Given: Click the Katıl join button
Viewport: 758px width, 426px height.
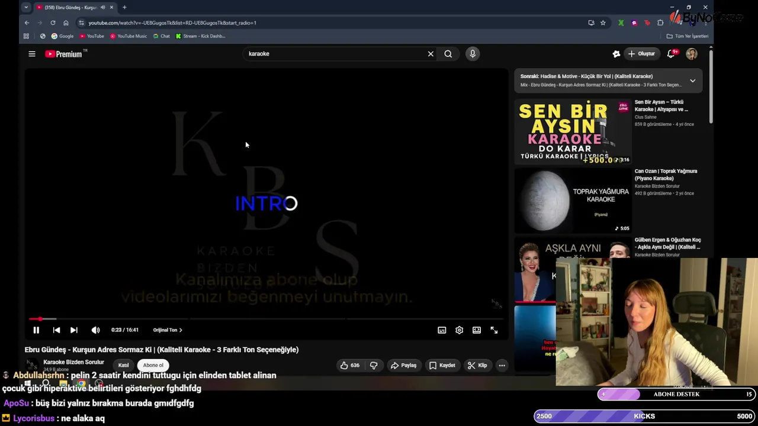Looking at the screenshot, I should [123, 365].
